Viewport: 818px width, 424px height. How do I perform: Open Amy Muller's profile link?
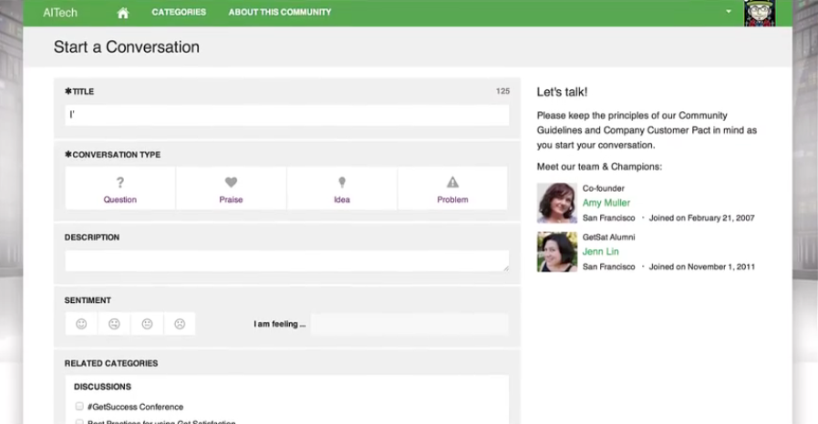(606, 202)
